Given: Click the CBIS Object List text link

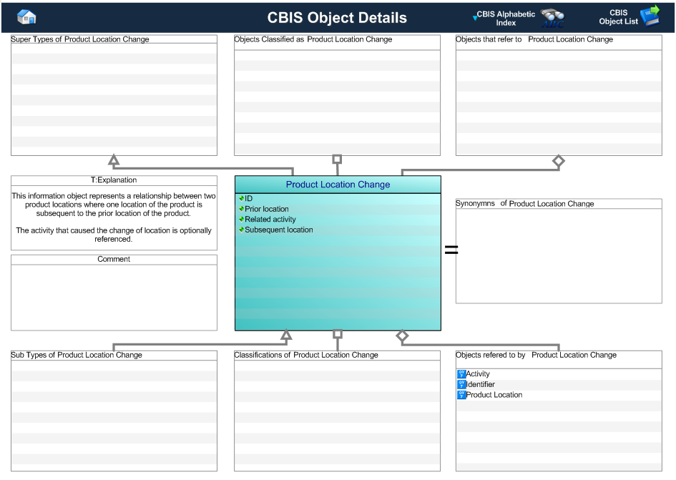Looking at the screenshot, I should click(x=618, y=17).
